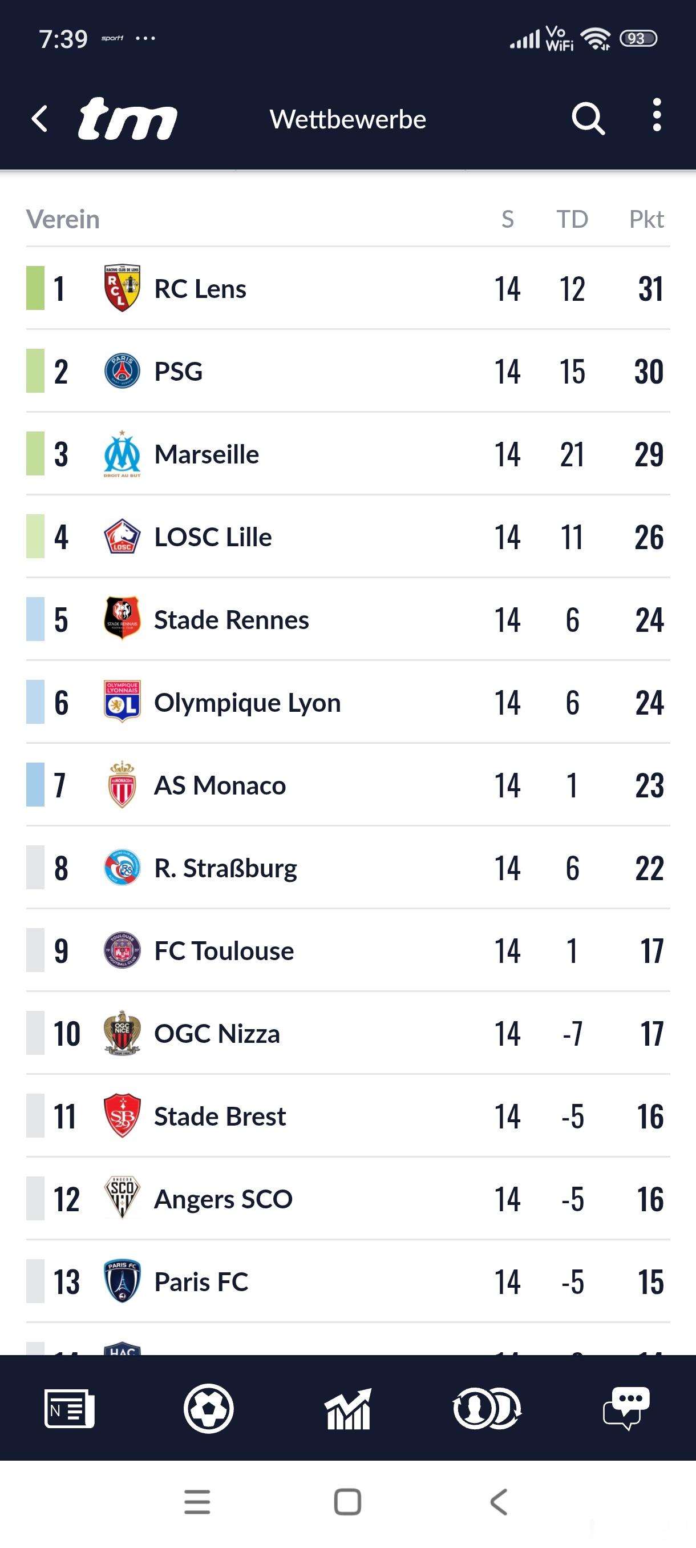Tap the back arrow in header
The height and width of the screenshot is (1548, 696).
[x=39, y=118]
